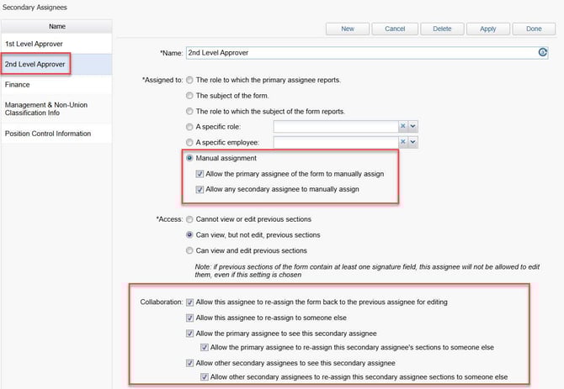Click the New button
Image resolution: width=564 pixels, height=389 pixels.
[348, 29]
